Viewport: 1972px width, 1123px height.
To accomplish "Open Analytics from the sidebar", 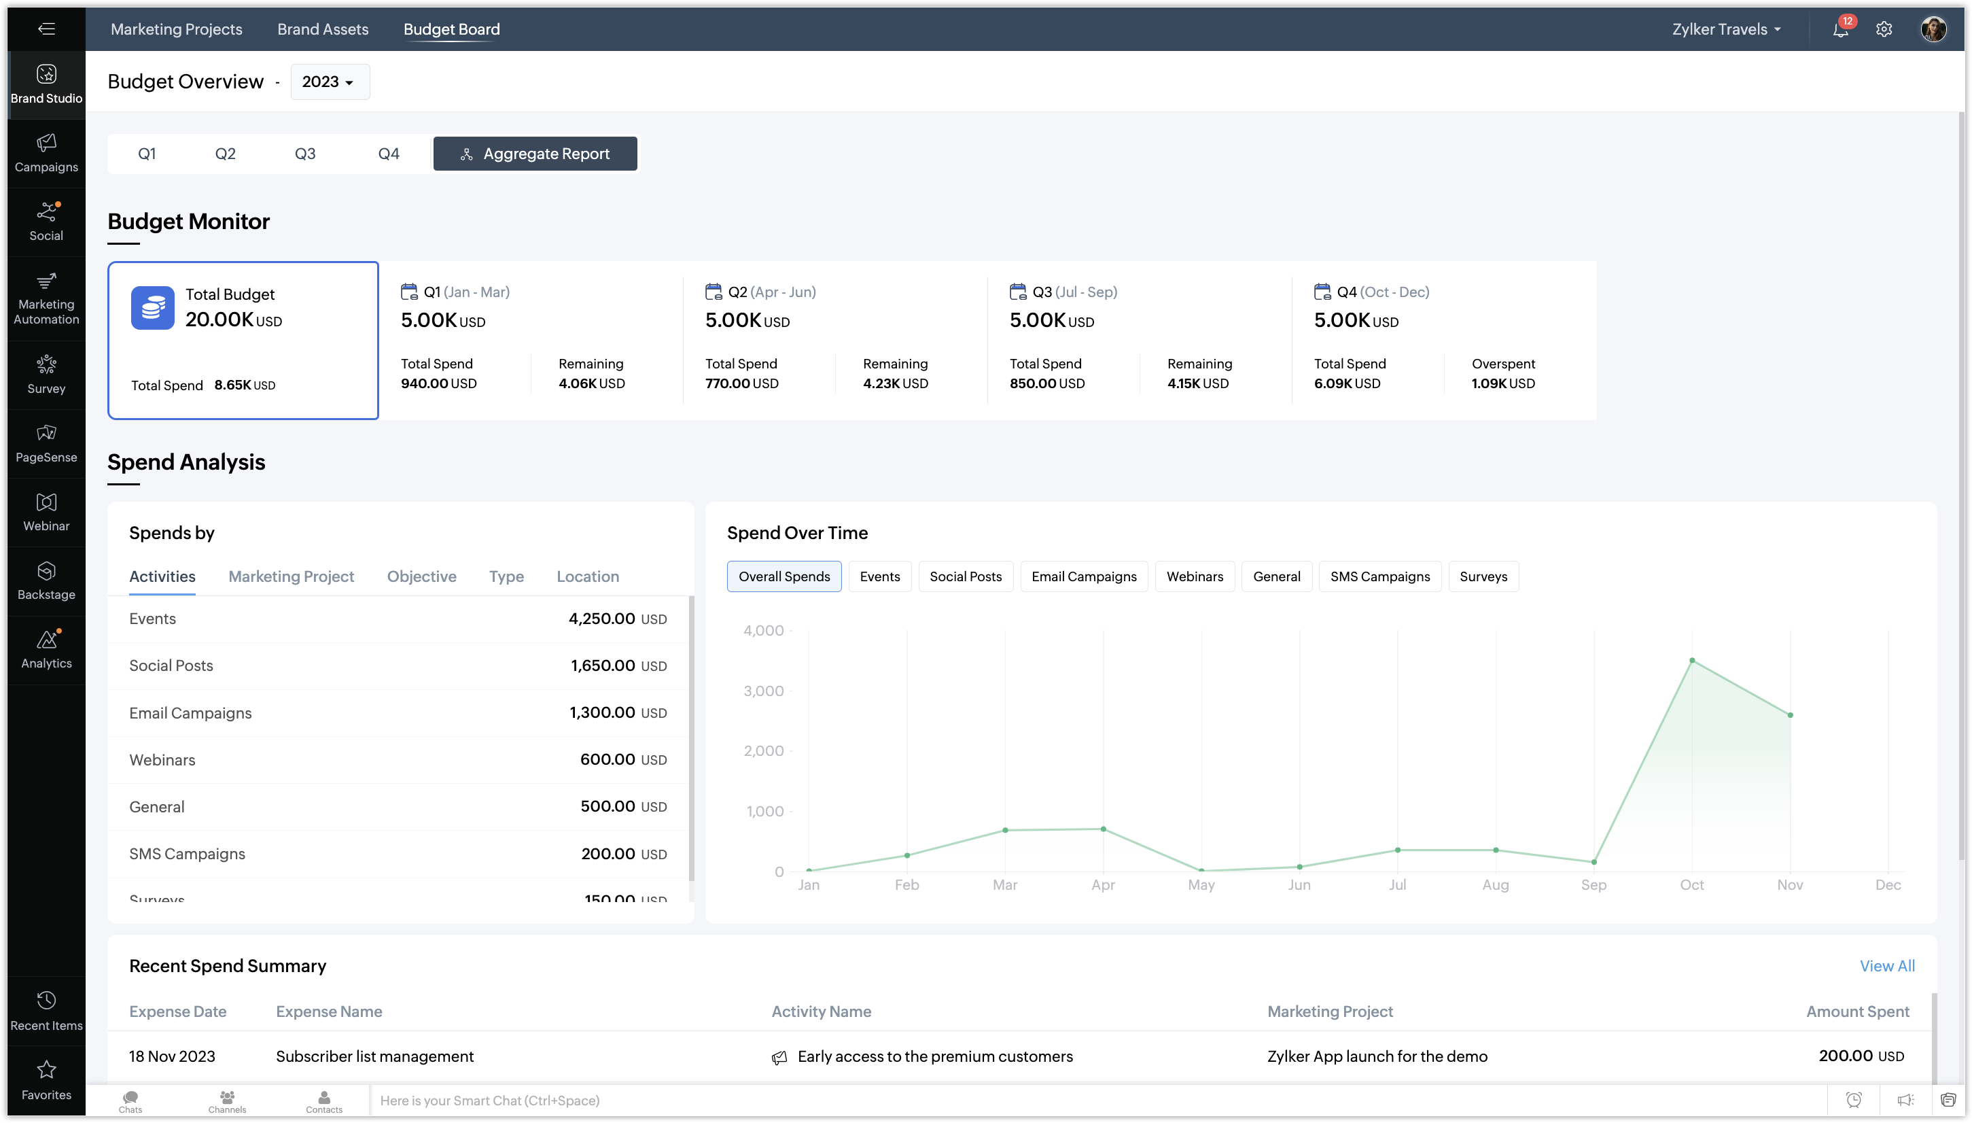I will click(x=46, y=649).
